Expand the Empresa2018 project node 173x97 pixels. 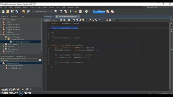pyautogui.click(x=1, y=20)
